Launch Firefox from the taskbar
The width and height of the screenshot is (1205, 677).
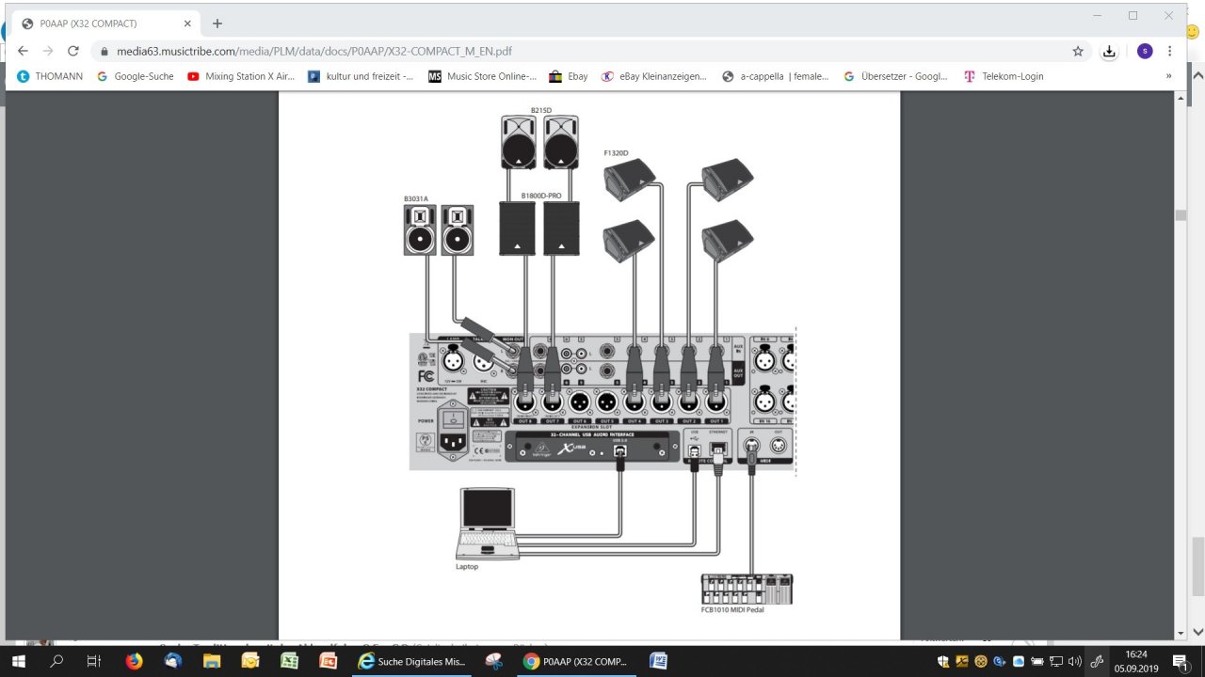[134, 661]
